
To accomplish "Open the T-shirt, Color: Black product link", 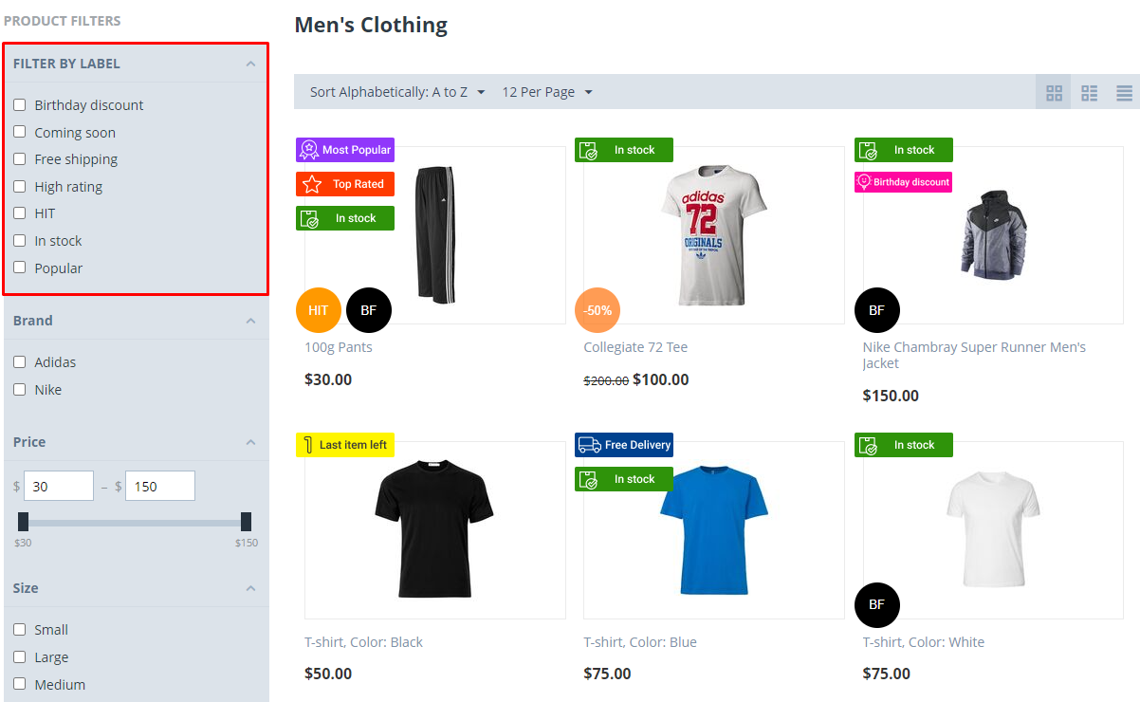I will coord(363,642).
